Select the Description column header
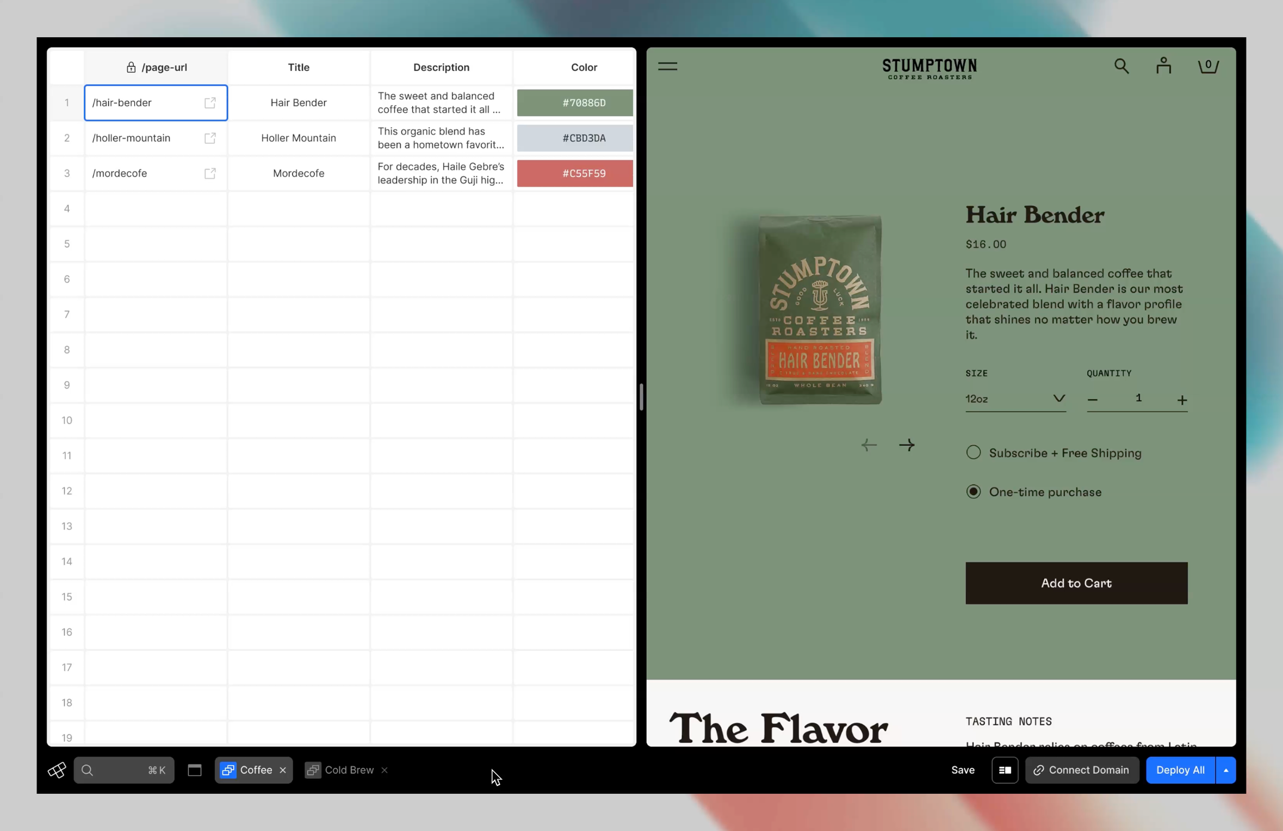 (441, 67)
